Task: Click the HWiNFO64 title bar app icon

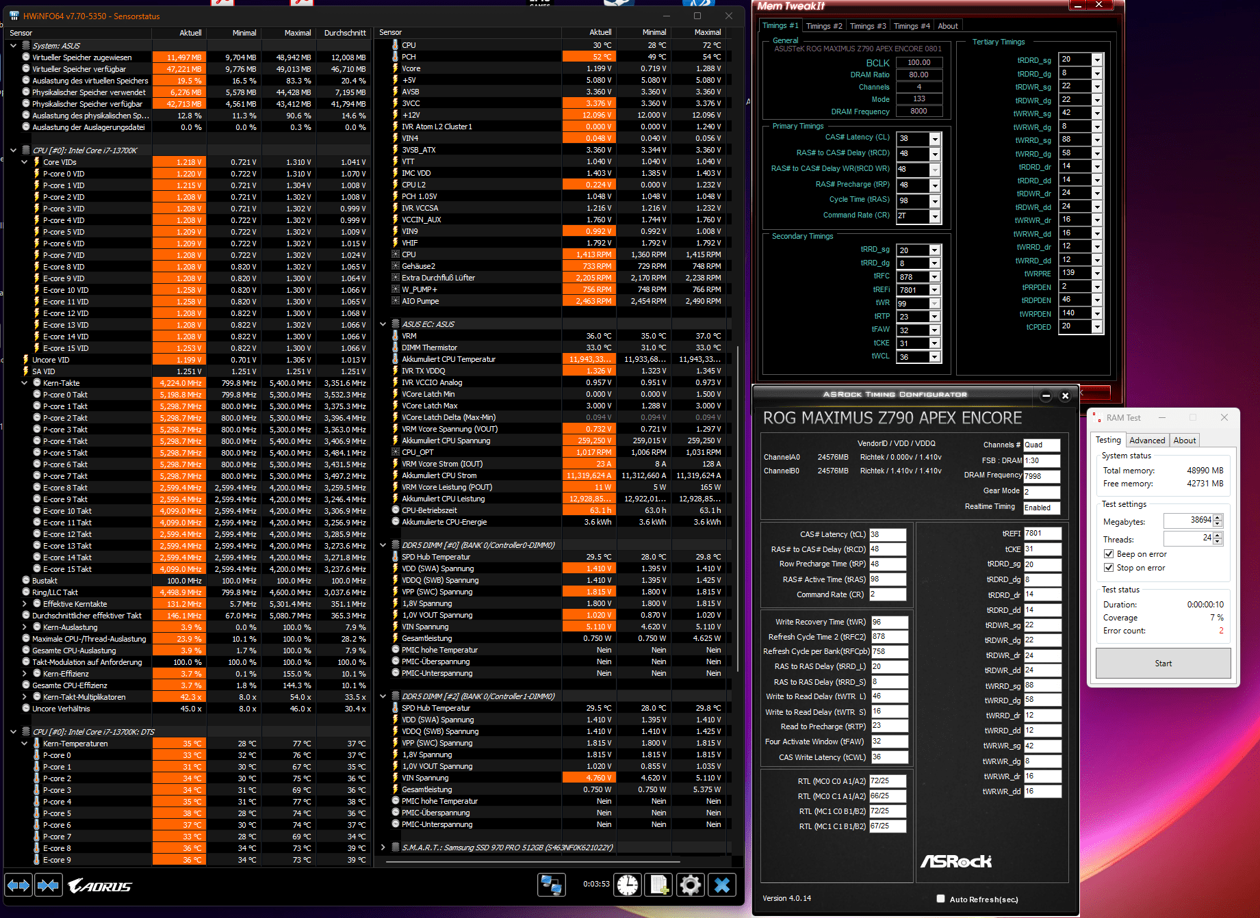Action: point(14,16)
